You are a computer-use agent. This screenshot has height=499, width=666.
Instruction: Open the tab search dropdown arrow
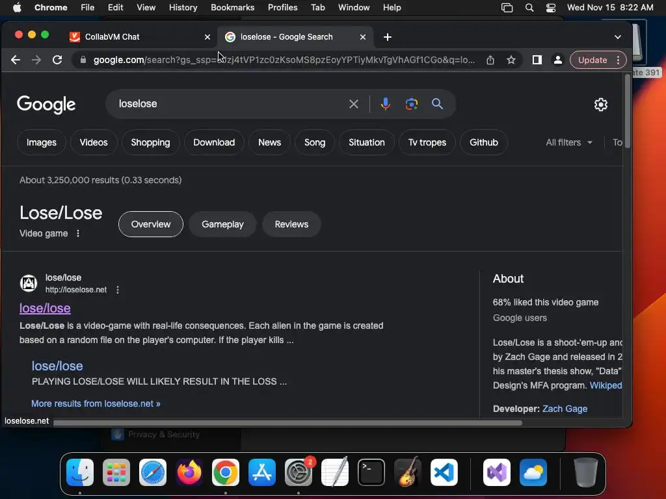(618, 37)
